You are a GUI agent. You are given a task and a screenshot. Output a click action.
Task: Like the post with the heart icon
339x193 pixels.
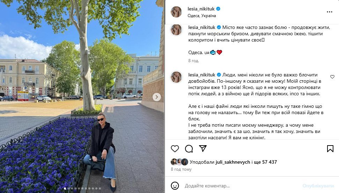pos(175,149)
